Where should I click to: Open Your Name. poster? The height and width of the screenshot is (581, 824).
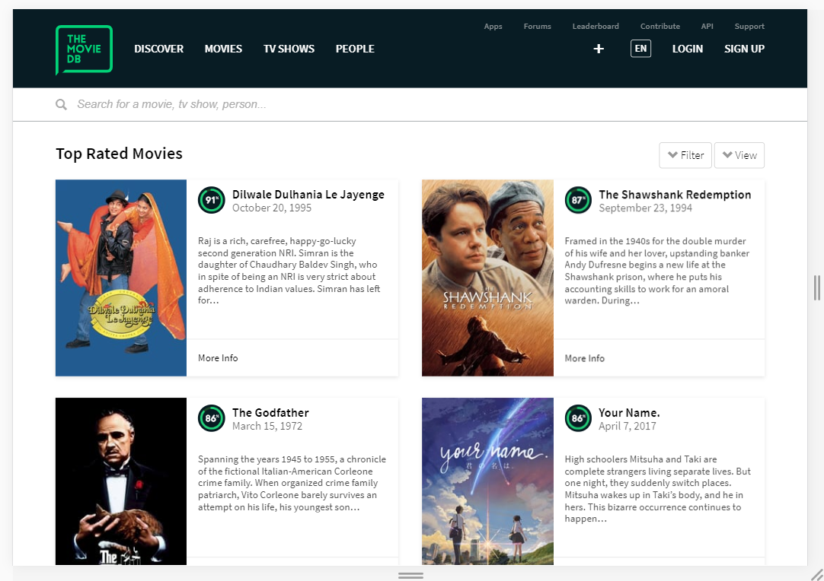[487, 481]
